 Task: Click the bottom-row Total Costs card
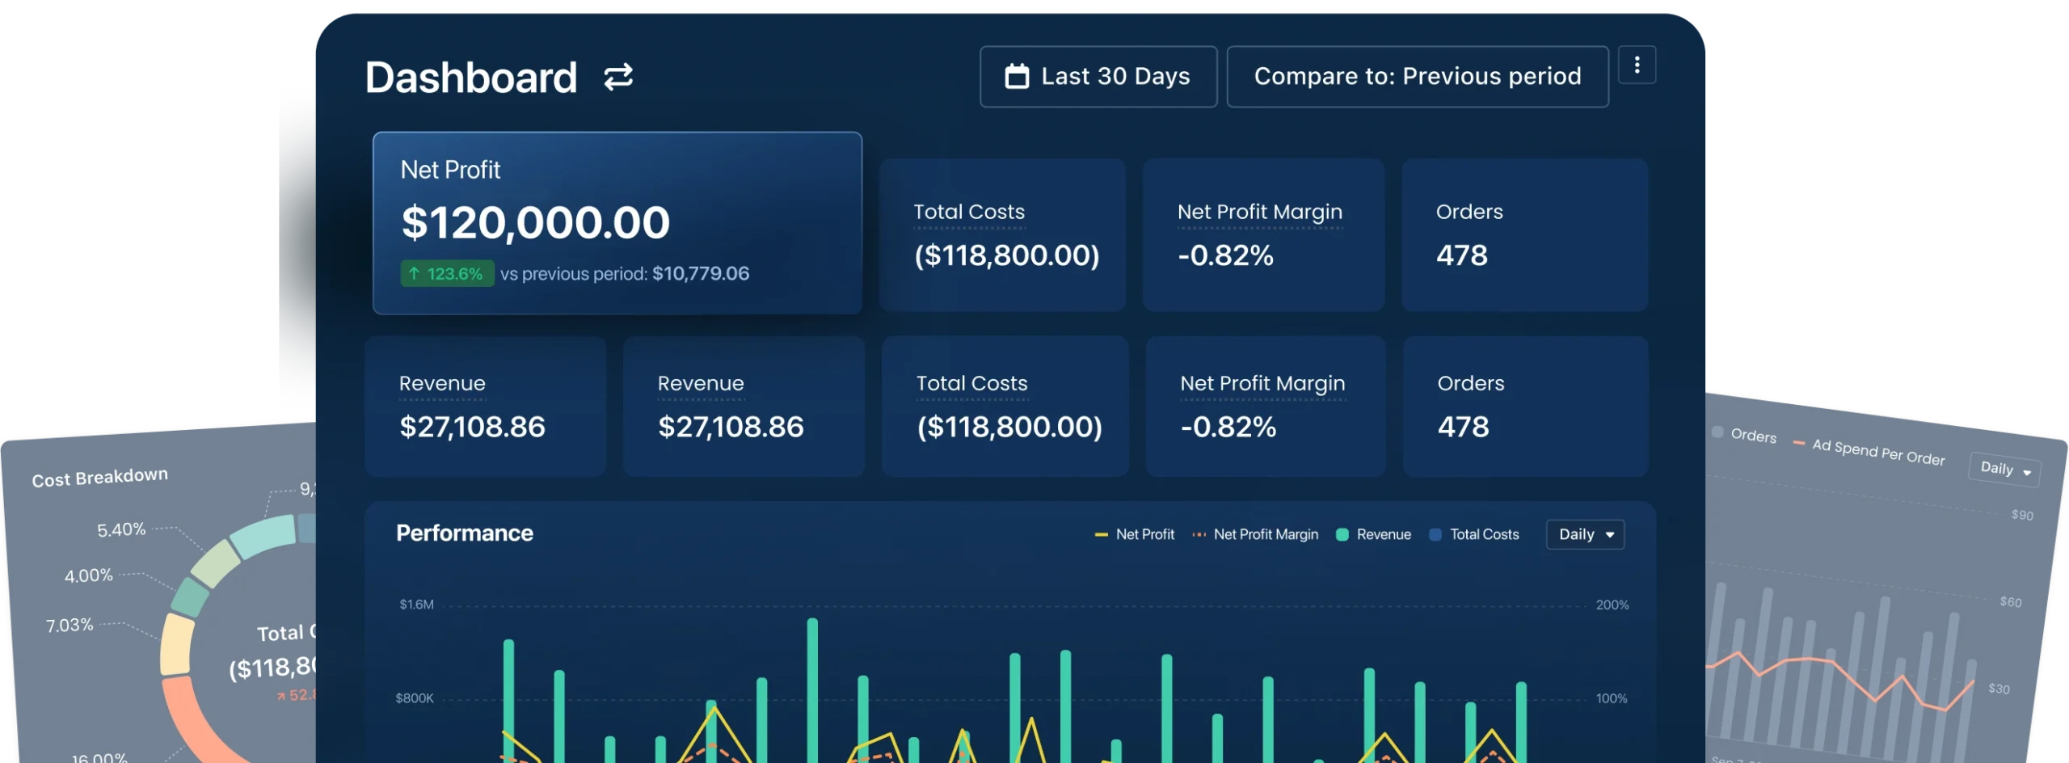coord(1005,407)
